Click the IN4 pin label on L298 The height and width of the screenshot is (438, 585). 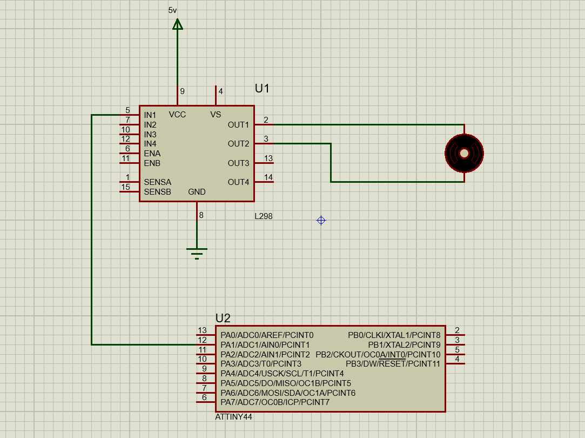(x=150, y=144)
